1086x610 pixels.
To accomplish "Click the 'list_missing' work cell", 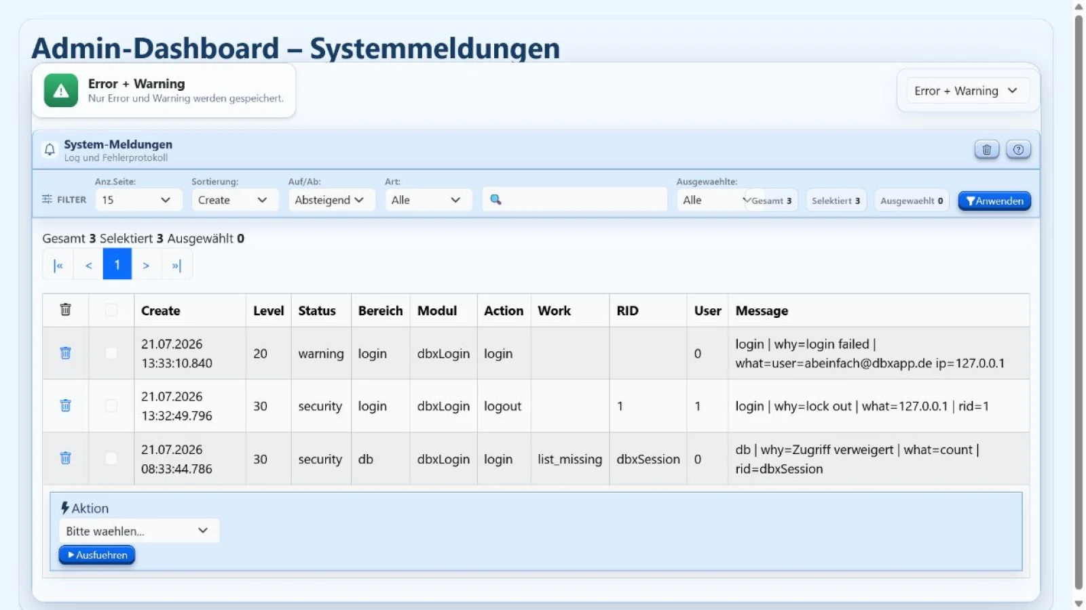I will 570,459.
